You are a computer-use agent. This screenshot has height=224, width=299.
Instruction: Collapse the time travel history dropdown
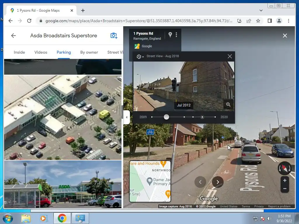pyautogui.click(x=140, y=56)
